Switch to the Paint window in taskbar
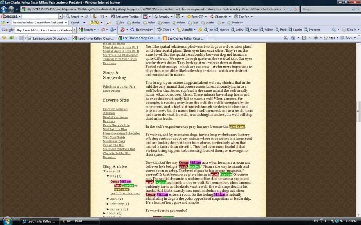The width and height of the screenshot is (361, 225). coord(79,221)
